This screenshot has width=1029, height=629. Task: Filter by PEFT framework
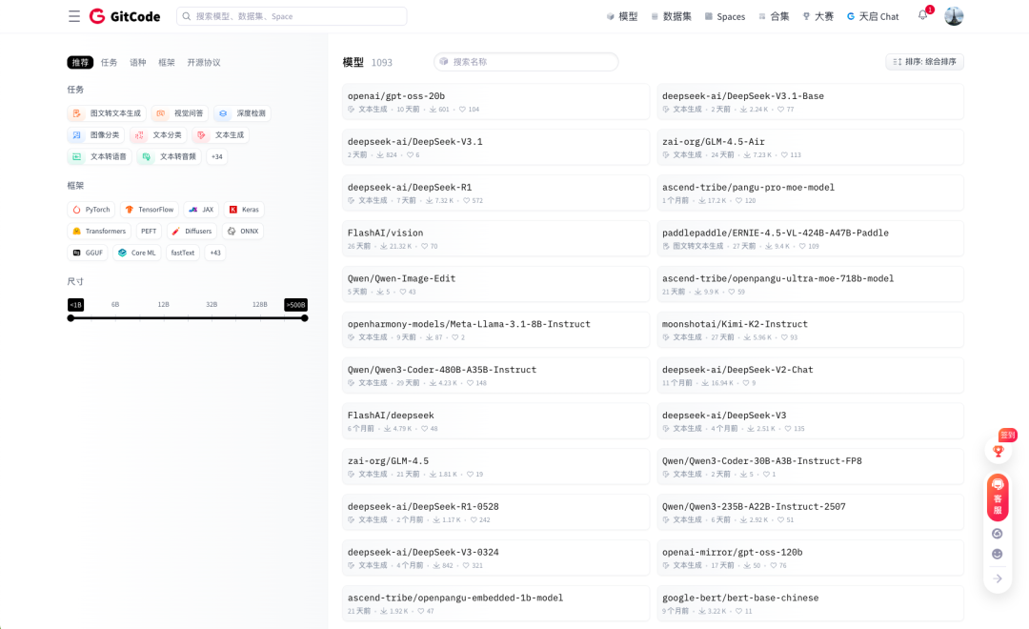149,232
